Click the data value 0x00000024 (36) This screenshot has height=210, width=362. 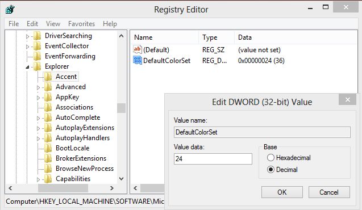click(x=261, y=61)
